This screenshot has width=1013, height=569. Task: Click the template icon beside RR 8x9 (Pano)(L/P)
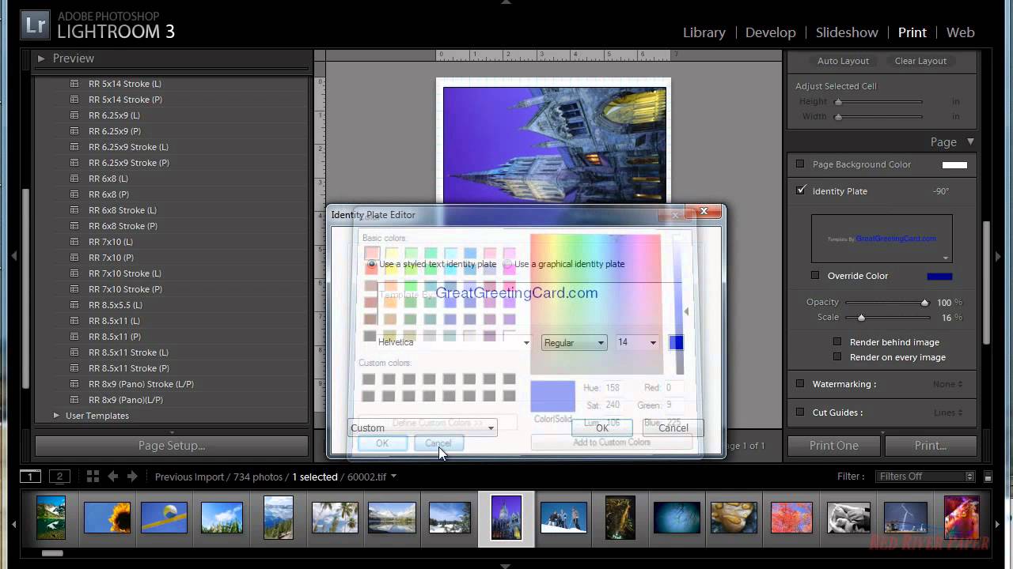click(x=74, y=400)
